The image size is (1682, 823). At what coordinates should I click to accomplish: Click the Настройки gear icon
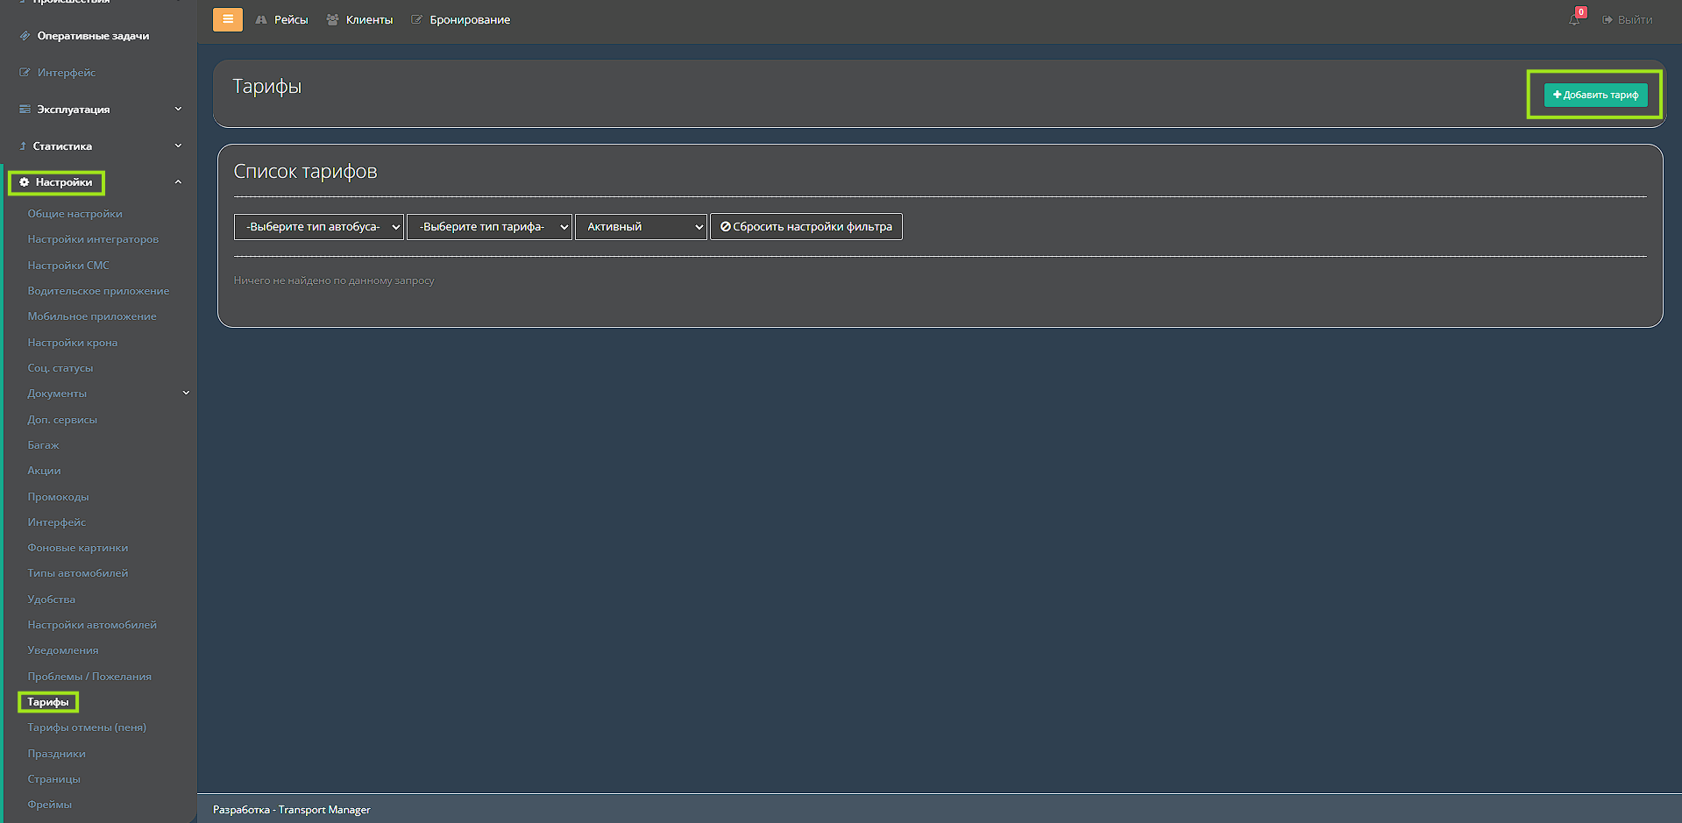pos(25,182)
